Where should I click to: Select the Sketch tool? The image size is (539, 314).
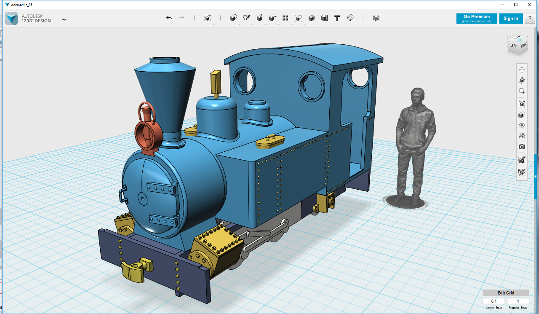point(247,18)
